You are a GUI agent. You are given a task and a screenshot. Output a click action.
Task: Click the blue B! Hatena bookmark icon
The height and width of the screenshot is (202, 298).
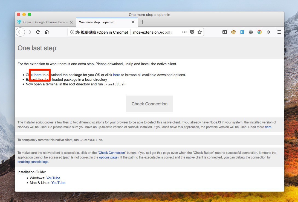(242, 32)
